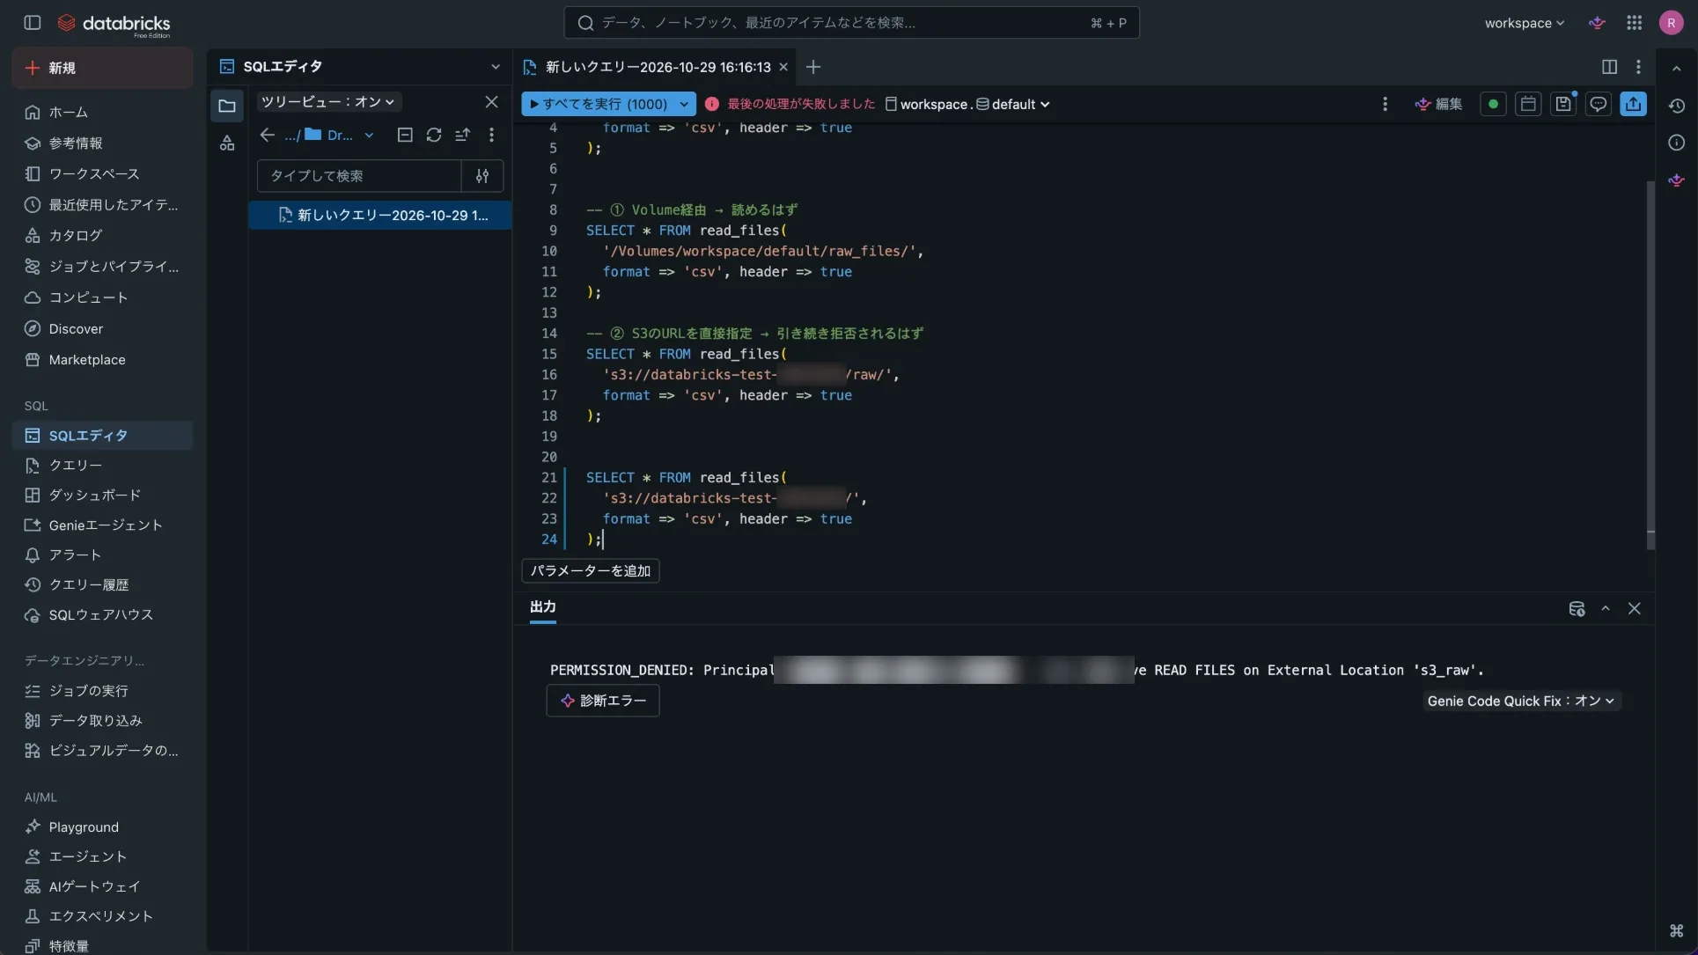Open the 編集 assistant edit button
The image size is (1698, 955).
1438,104
